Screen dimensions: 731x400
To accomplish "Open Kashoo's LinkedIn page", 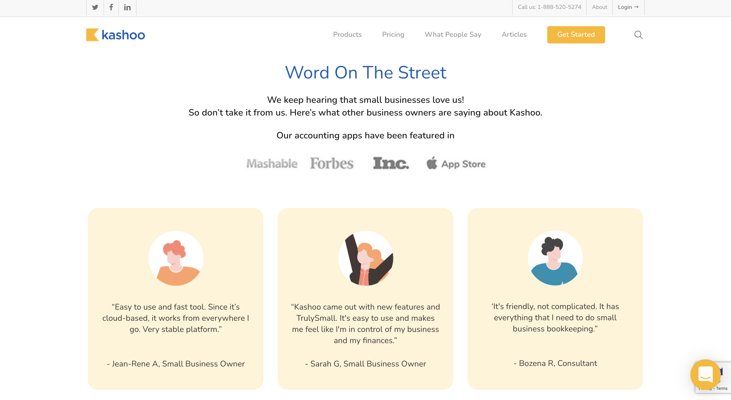I will coord(127,7).
